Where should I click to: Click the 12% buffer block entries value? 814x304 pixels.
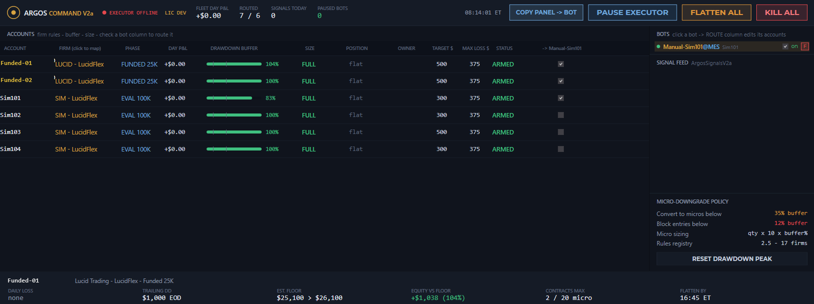pos(791,223)
